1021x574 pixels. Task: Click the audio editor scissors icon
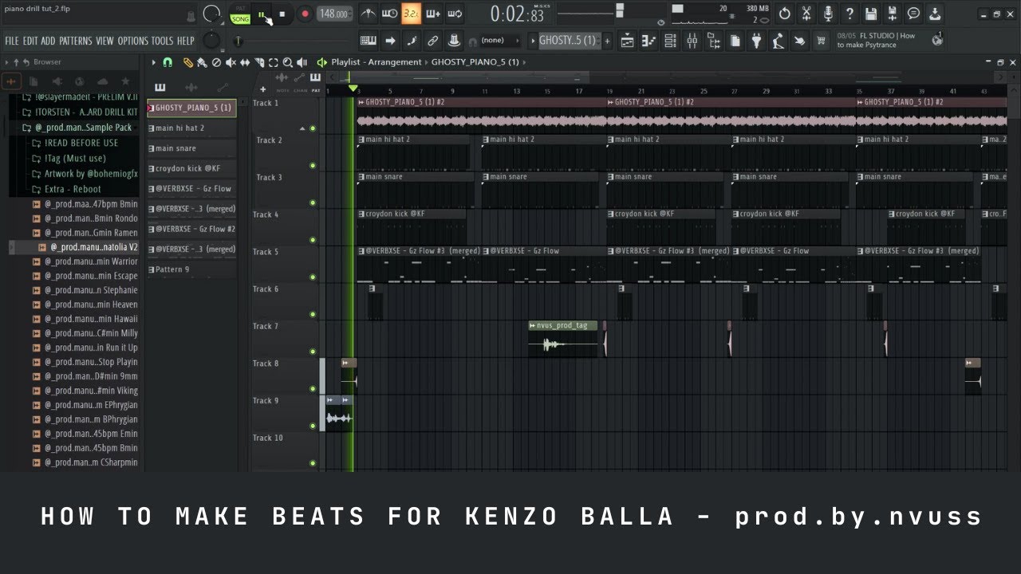[806, 14]
